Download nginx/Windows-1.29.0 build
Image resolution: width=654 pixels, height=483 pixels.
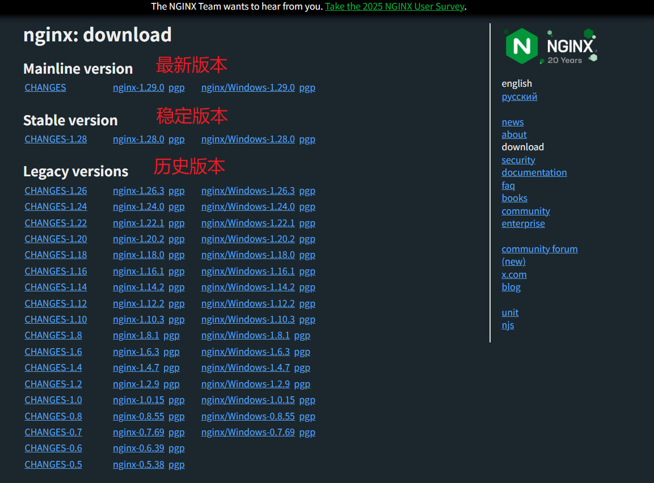[248, 87]
